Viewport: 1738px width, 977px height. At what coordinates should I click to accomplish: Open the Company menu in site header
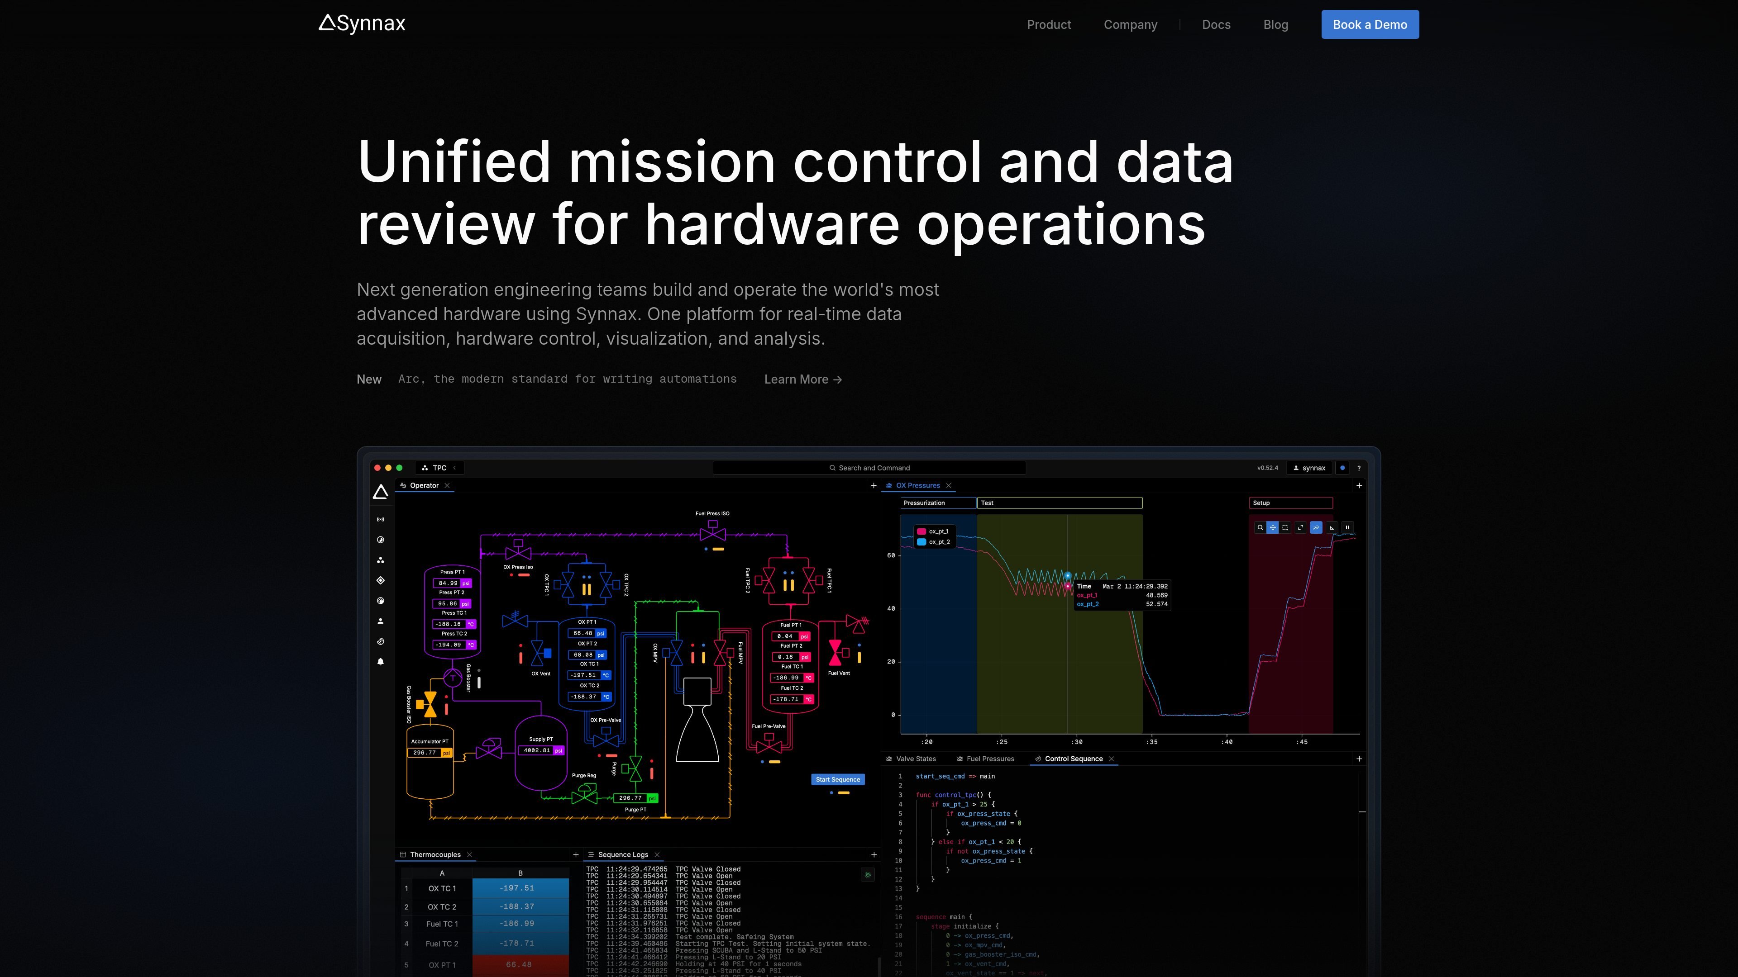[1130, 25]
